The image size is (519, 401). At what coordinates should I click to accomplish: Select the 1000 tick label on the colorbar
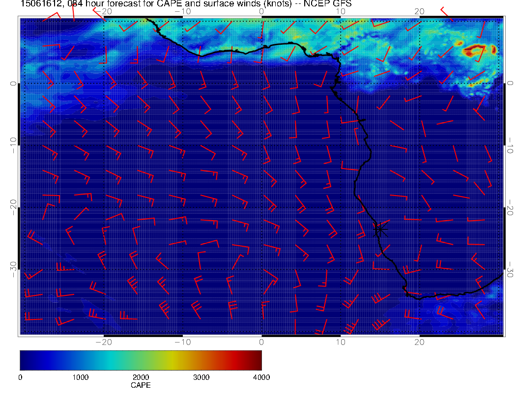tap(80, 377)
